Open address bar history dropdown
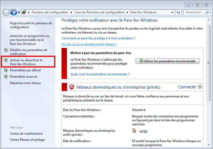213x149 pixels. [x=172, y=12]
